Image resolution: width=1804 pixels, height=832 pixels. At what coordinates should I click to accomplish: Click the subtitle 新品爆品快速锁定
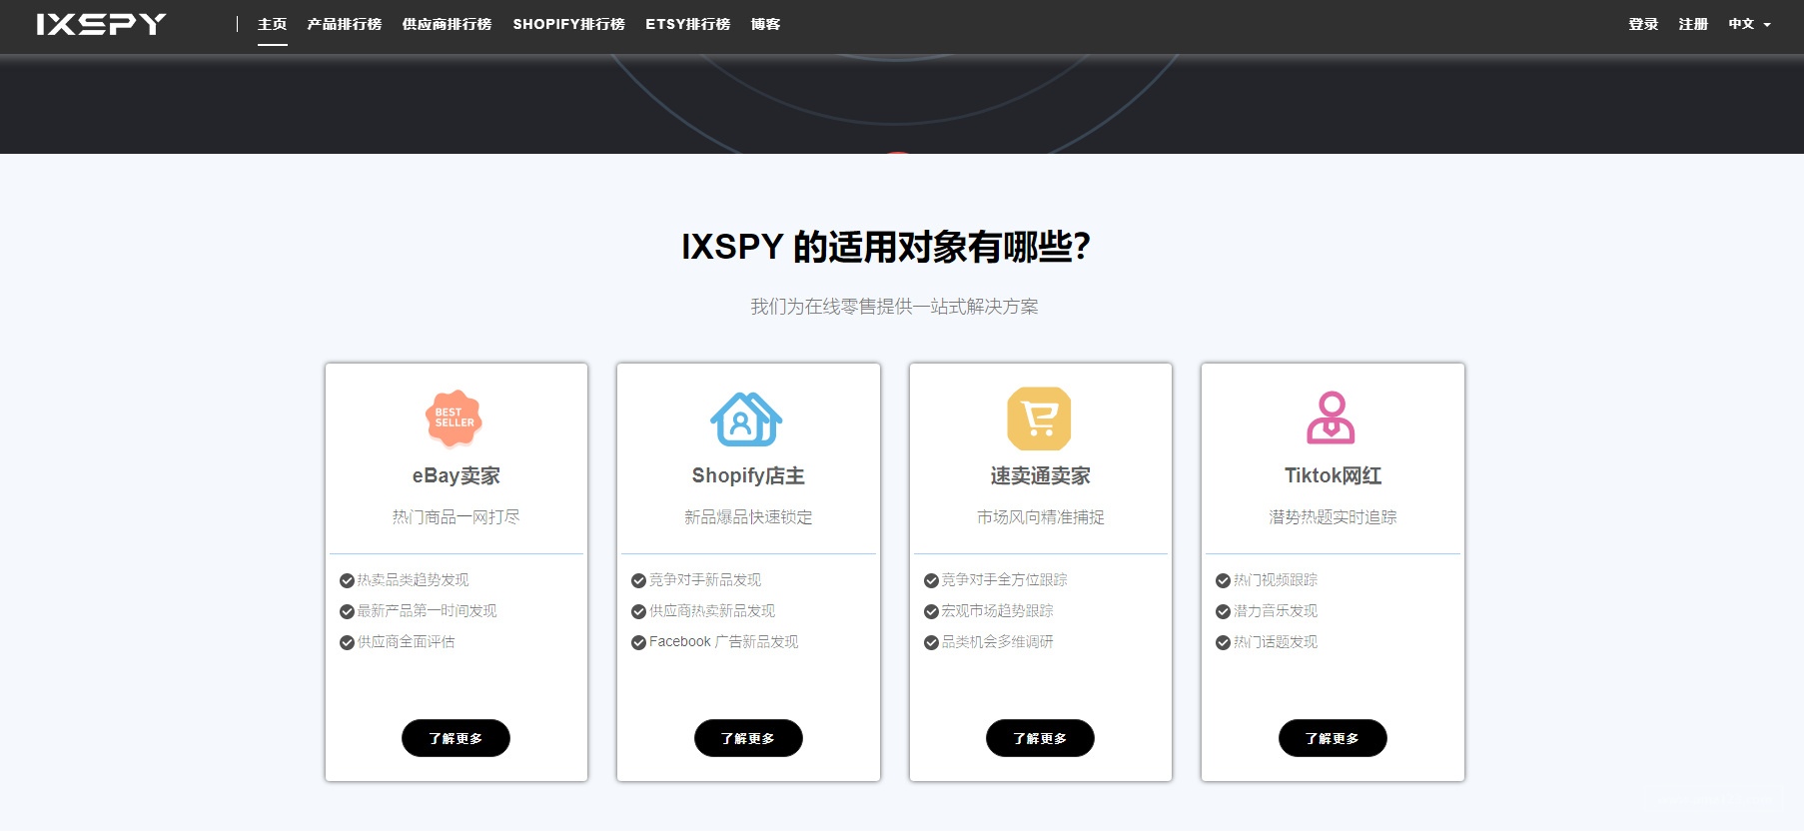click(x=748, y=517)
